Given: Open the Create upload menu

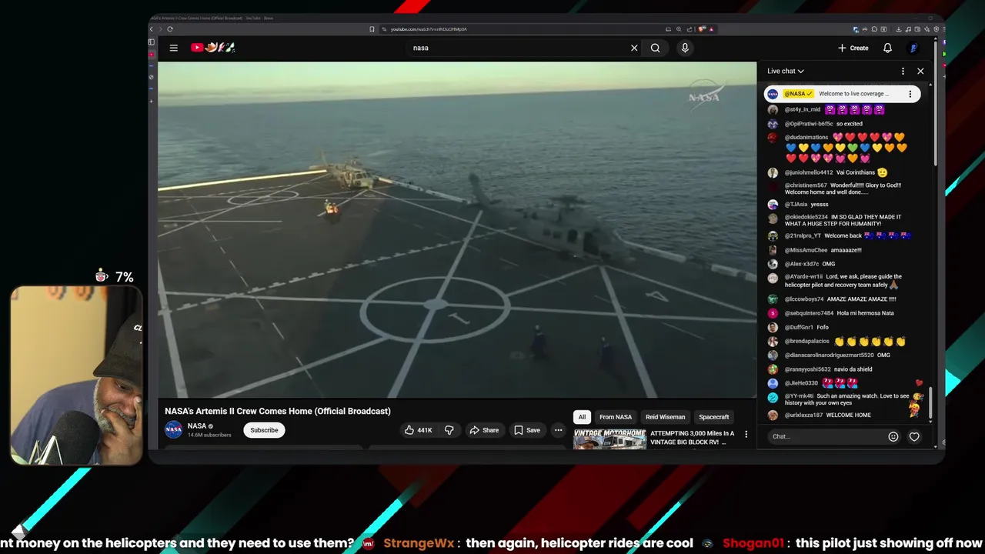Looking at the screenshot, I should pos(853,48).
